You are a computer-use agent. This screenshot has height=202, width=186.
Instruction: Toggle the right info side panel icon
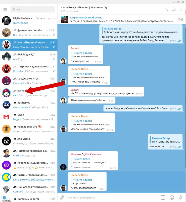pos(173,9)
